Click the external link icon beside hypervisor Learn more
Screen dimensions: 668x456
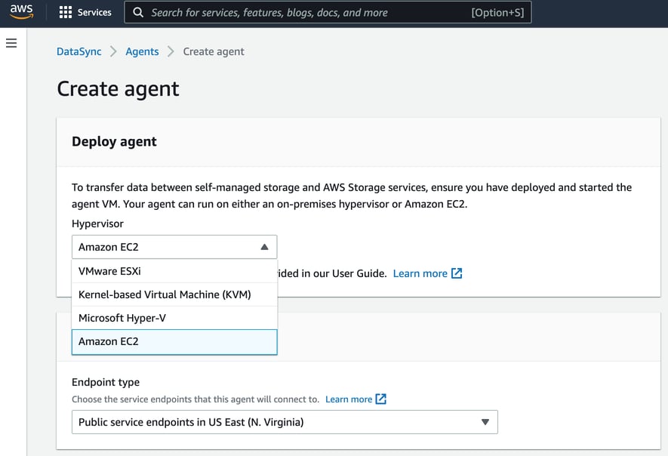tap(456, 273)
